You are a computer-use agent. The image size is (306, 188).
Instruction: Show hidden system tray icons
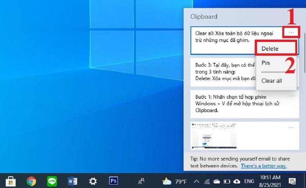pyautogui.click(x=197, y=181)
